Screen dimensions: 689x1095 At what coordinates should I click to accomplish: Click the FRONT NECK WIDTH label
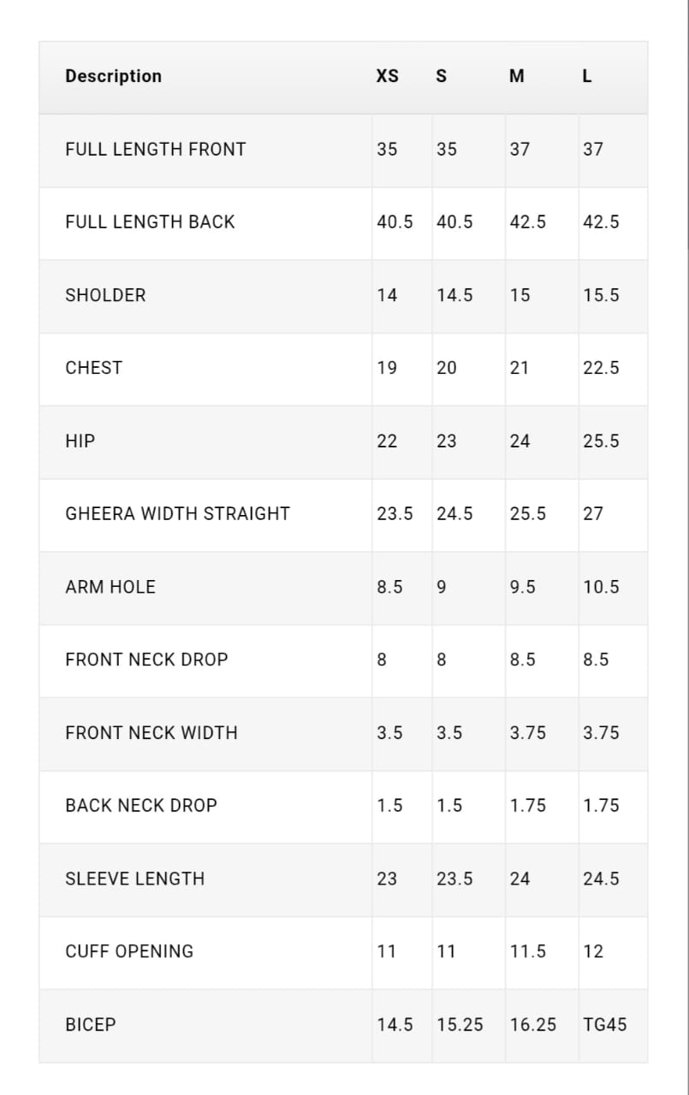point(151,733)
